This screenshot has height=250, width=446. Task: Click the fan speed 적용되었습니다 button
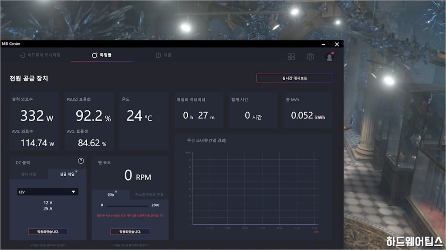(x=130, y=232)
